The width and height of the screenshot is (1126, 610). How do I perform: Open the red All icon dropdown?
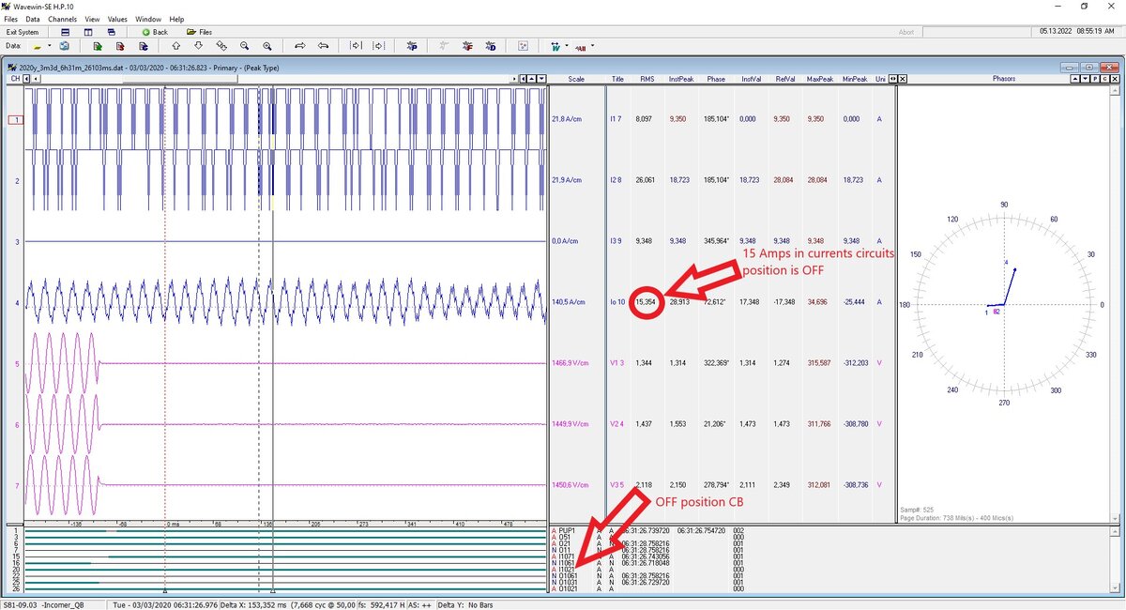click(591, 45)
